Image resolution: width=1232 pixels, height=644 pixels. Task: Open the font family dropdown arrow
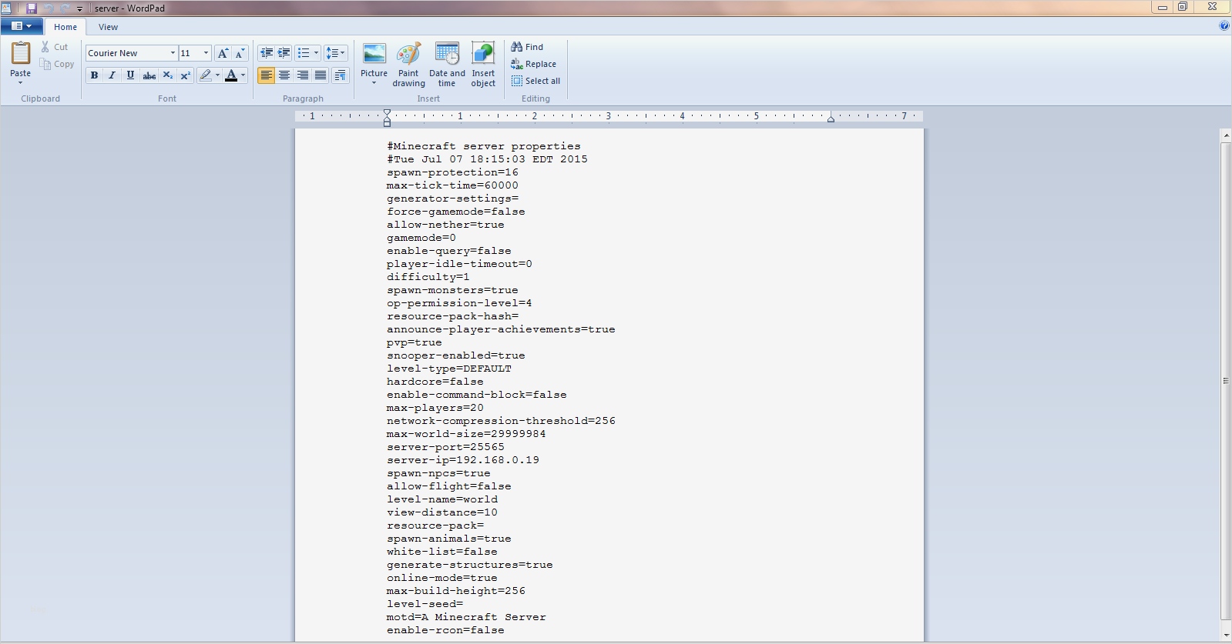(x=173, y=53)
